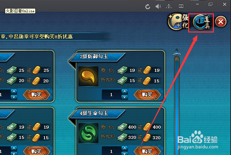The image size is (231, 155).
Task: Close the shop with red X button
Action: click(x=221, y=22)
